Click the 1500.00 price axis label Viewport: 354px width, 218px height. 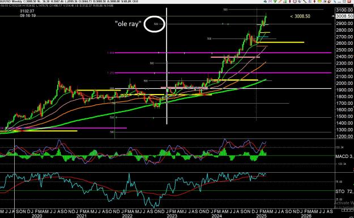pos(344,117)
